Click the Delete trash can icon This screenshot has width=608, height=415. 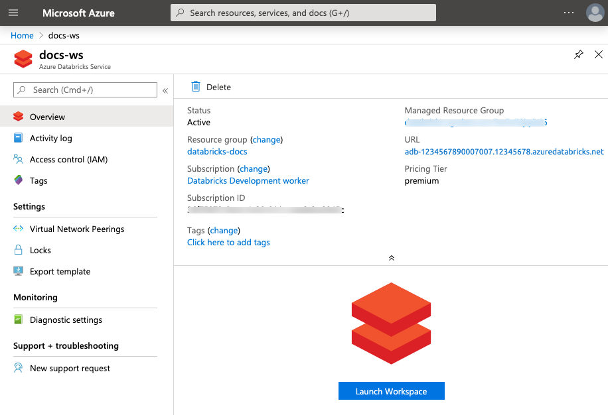tap(196, 87)
